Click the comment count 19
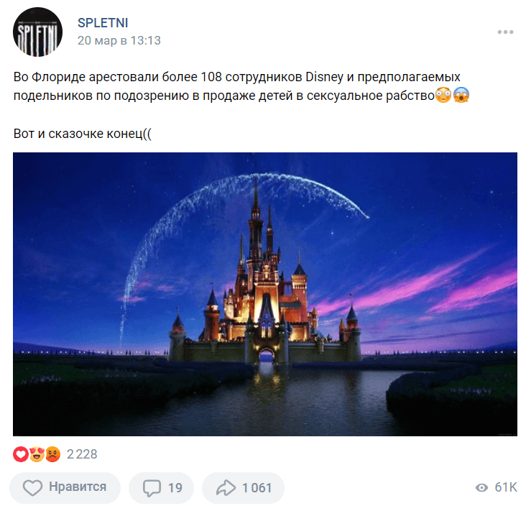Viewport: 526px width, 506px height. coord(175,488)
